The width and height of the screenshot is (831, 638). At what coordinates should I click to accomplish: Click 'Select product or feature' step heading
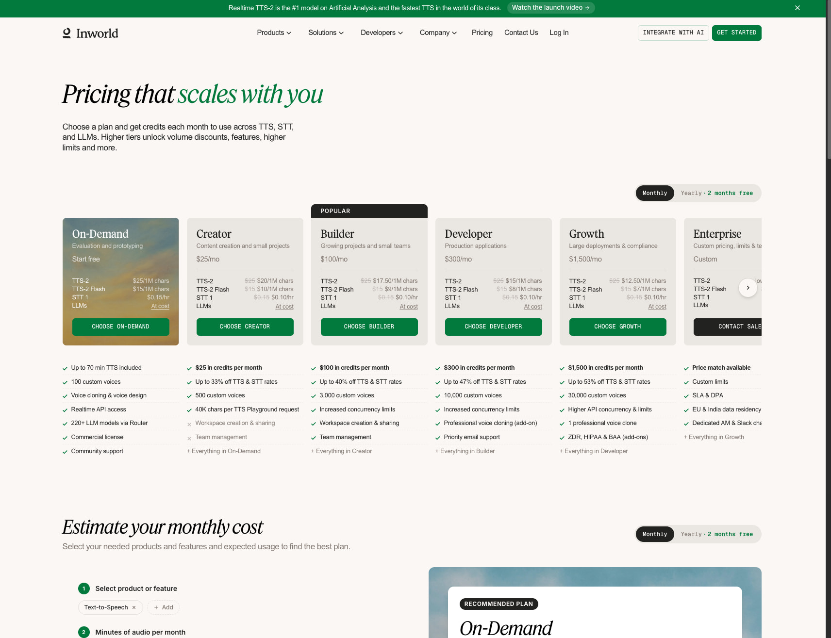coord(136,589)
